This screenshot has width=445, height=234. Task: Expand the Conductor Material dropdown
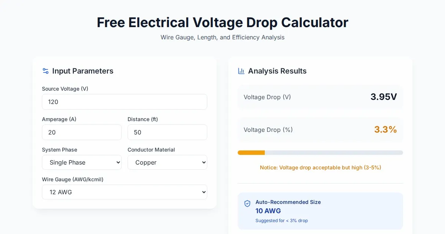[x=167, y=162]
